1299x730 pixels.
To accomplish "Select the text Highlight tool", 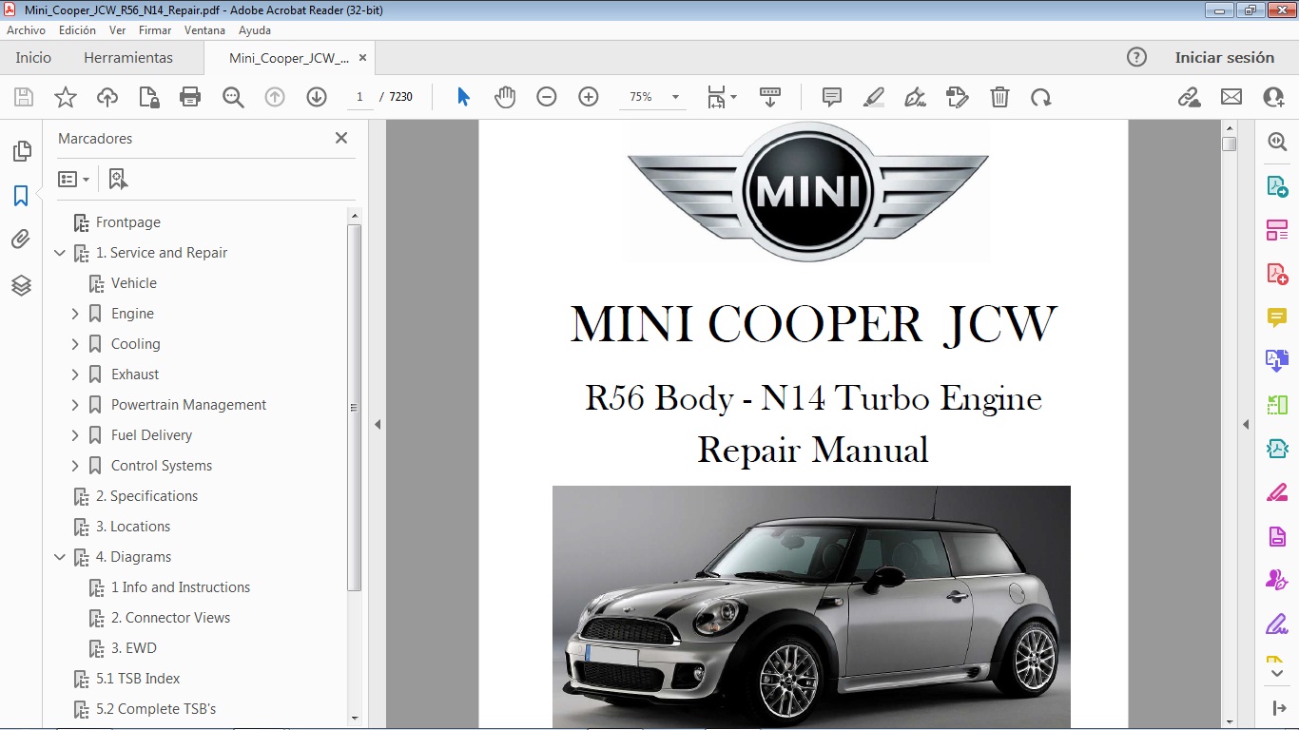I will pyautogui.click(x=873, y=96).
